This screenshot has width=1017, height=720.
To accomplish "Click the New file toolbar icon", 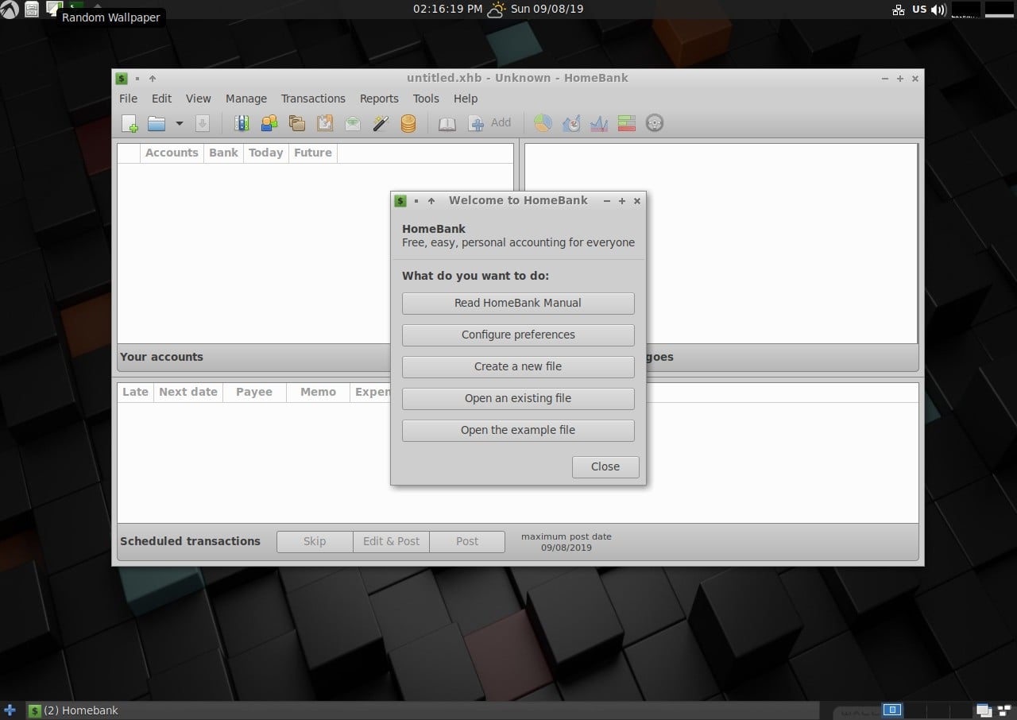I will click(130, 123).
